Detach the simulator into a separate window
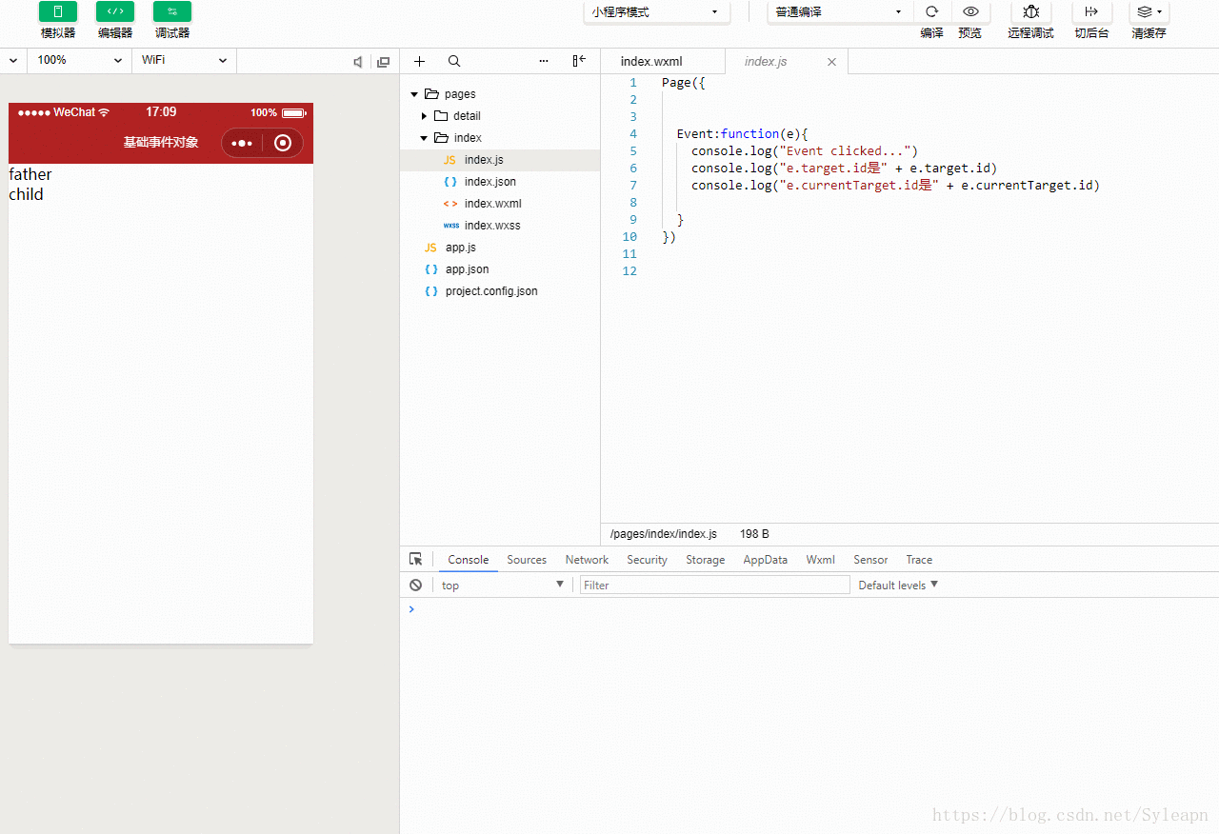Viewport: 1219px width, 834px height. pos(383,62)
